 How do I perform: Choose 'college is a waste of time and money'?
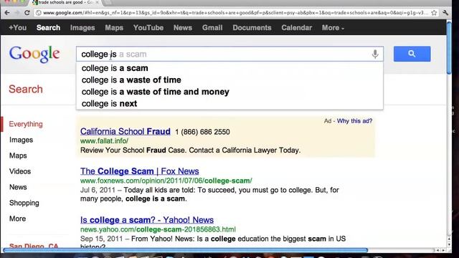(229, 92)
